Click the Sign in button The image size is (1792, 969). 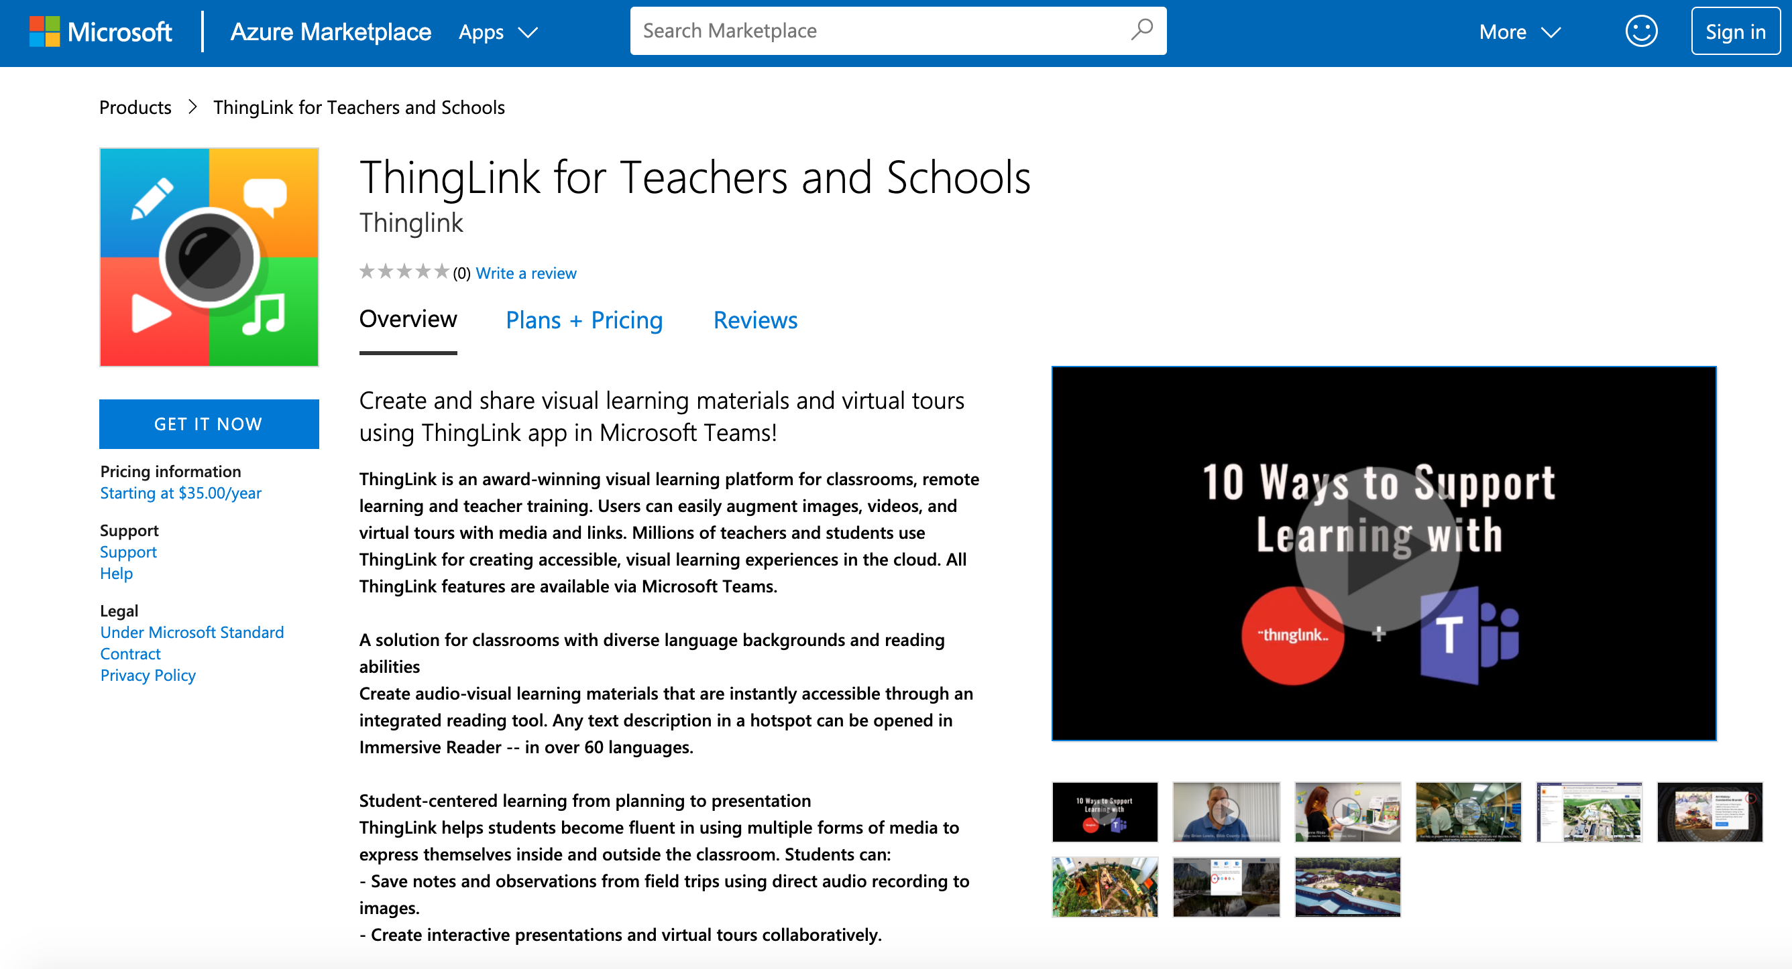1735,31
